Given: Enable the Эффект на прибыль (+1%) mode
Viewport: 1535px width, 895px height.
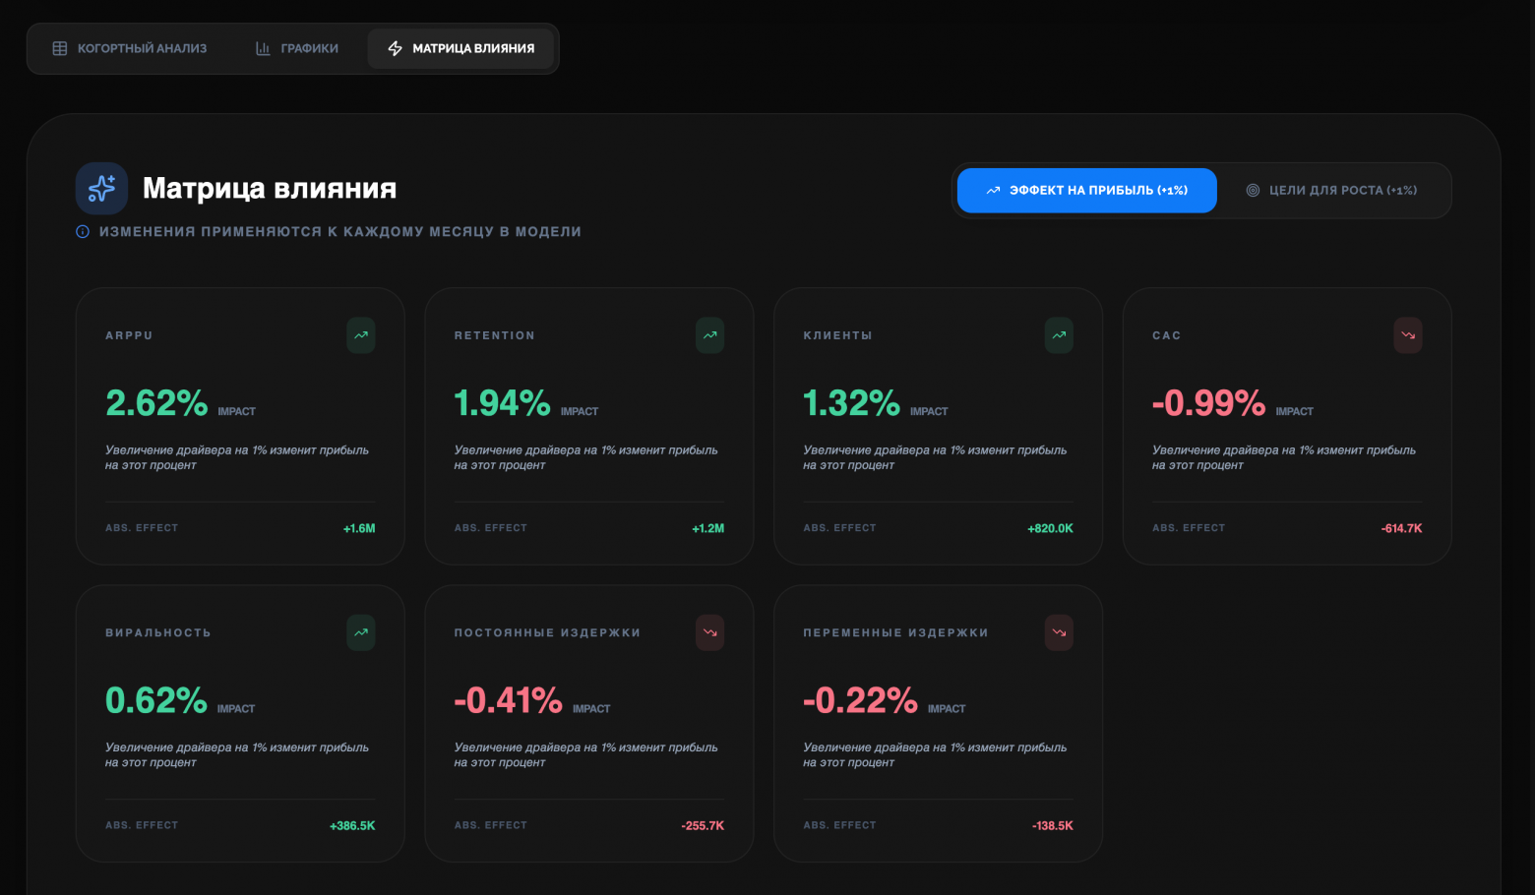Looking at the screenshot, I should 1086,191.
